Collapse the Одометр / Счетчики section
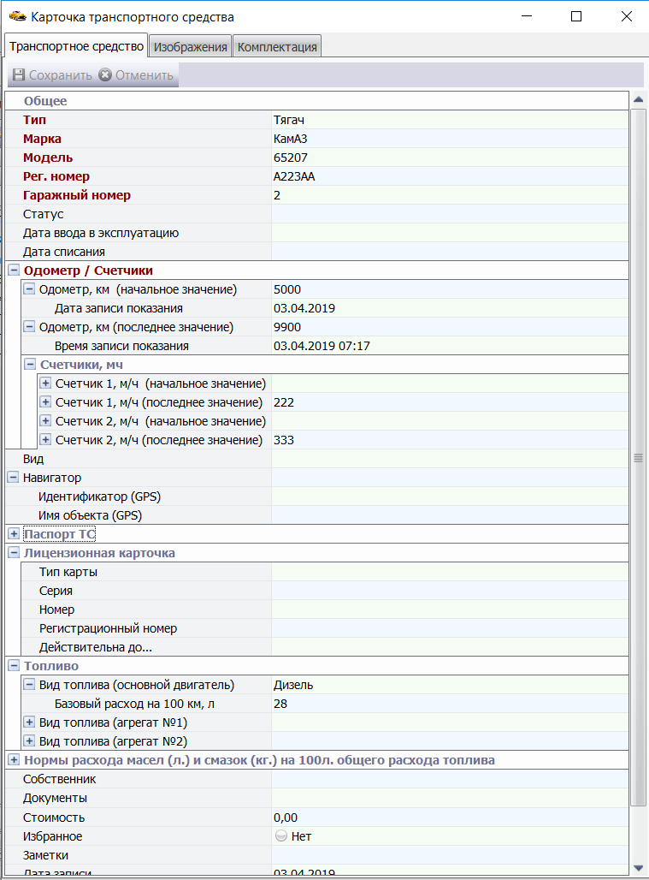 pos(14,271)
